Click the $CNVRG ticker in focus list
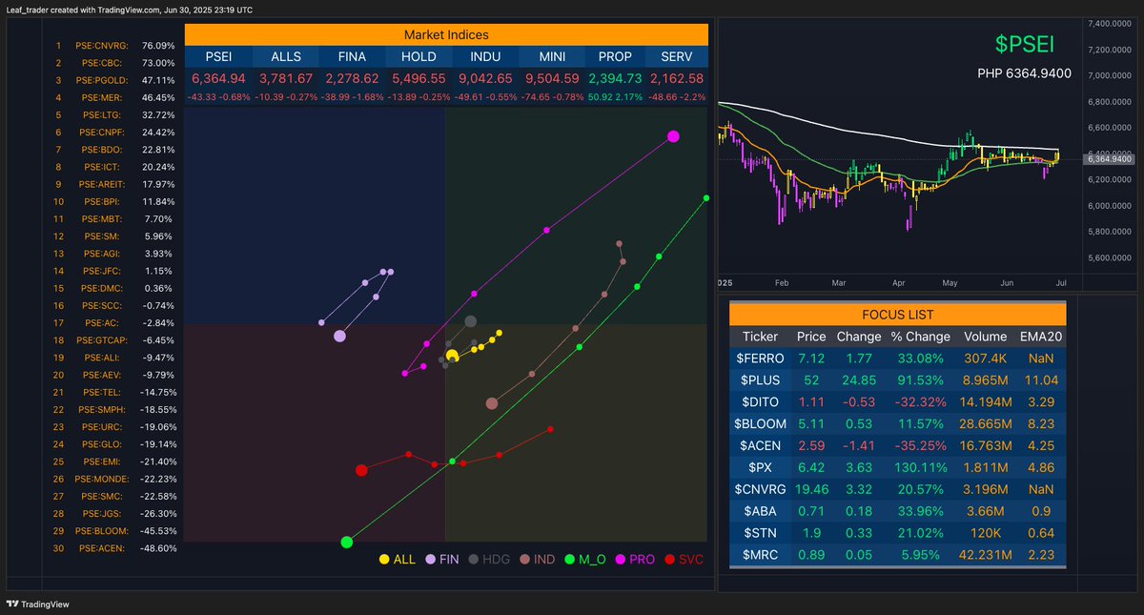The width and height of the screenshot is (1144, 615). point(759,489)
